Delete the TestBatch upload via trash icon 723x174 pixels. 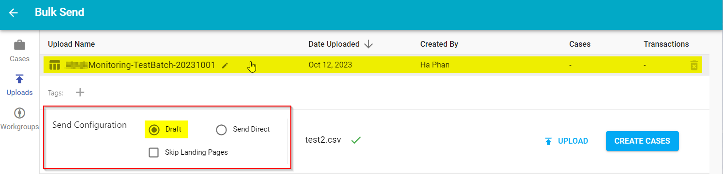694,65
